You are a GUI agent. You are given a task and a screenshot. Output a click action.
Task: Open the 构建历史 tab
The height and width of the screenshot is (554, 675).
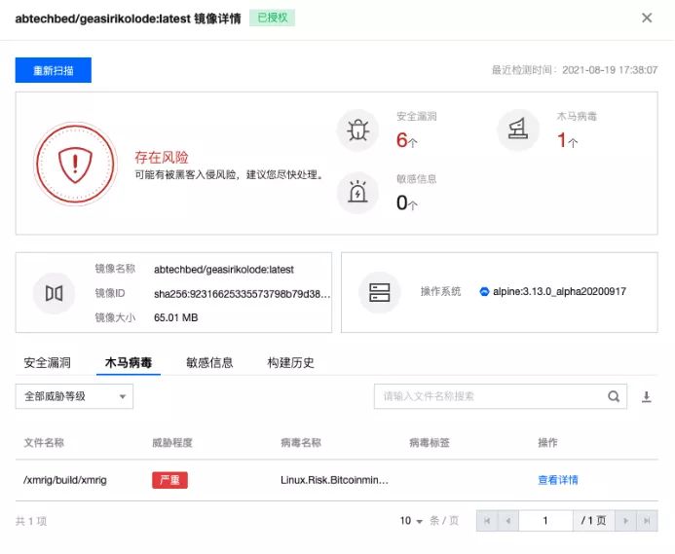(290, 362)
